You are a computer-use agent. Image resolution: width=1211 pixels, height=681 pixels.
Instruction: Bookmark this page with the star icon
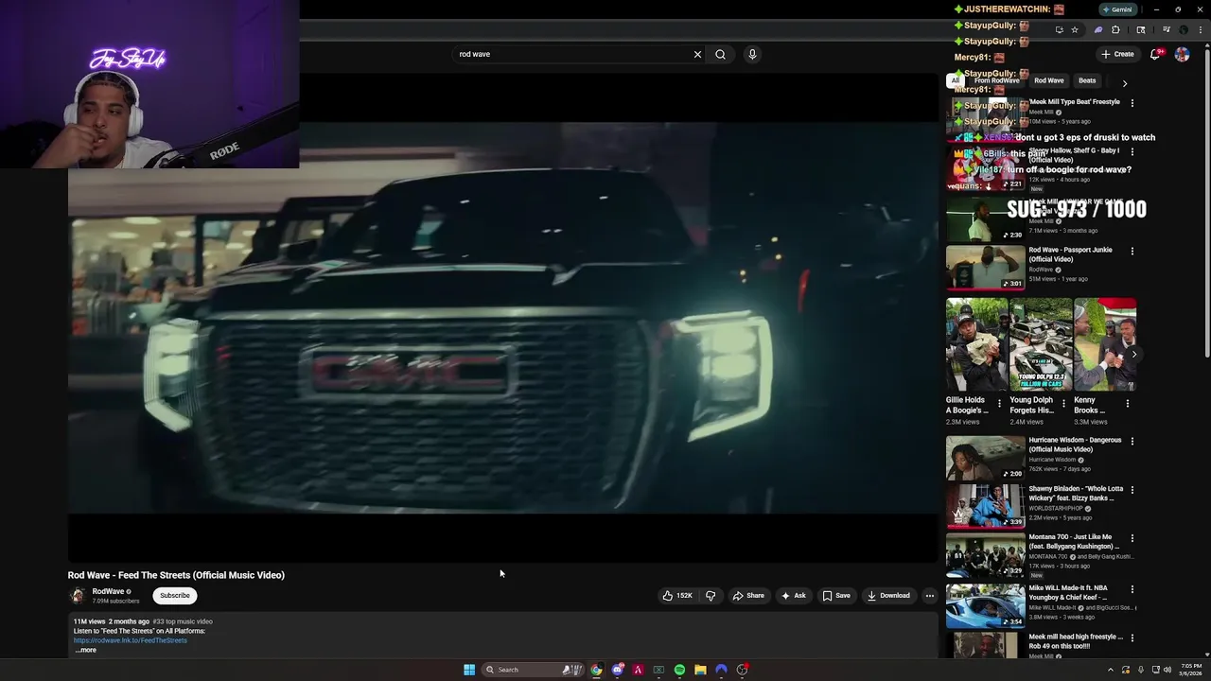tap(1075, 29)
